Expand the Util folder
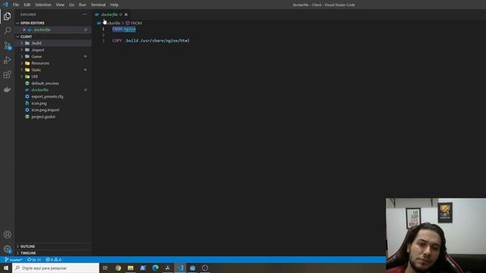Screen dimensions: 486x273 [34, 77]
